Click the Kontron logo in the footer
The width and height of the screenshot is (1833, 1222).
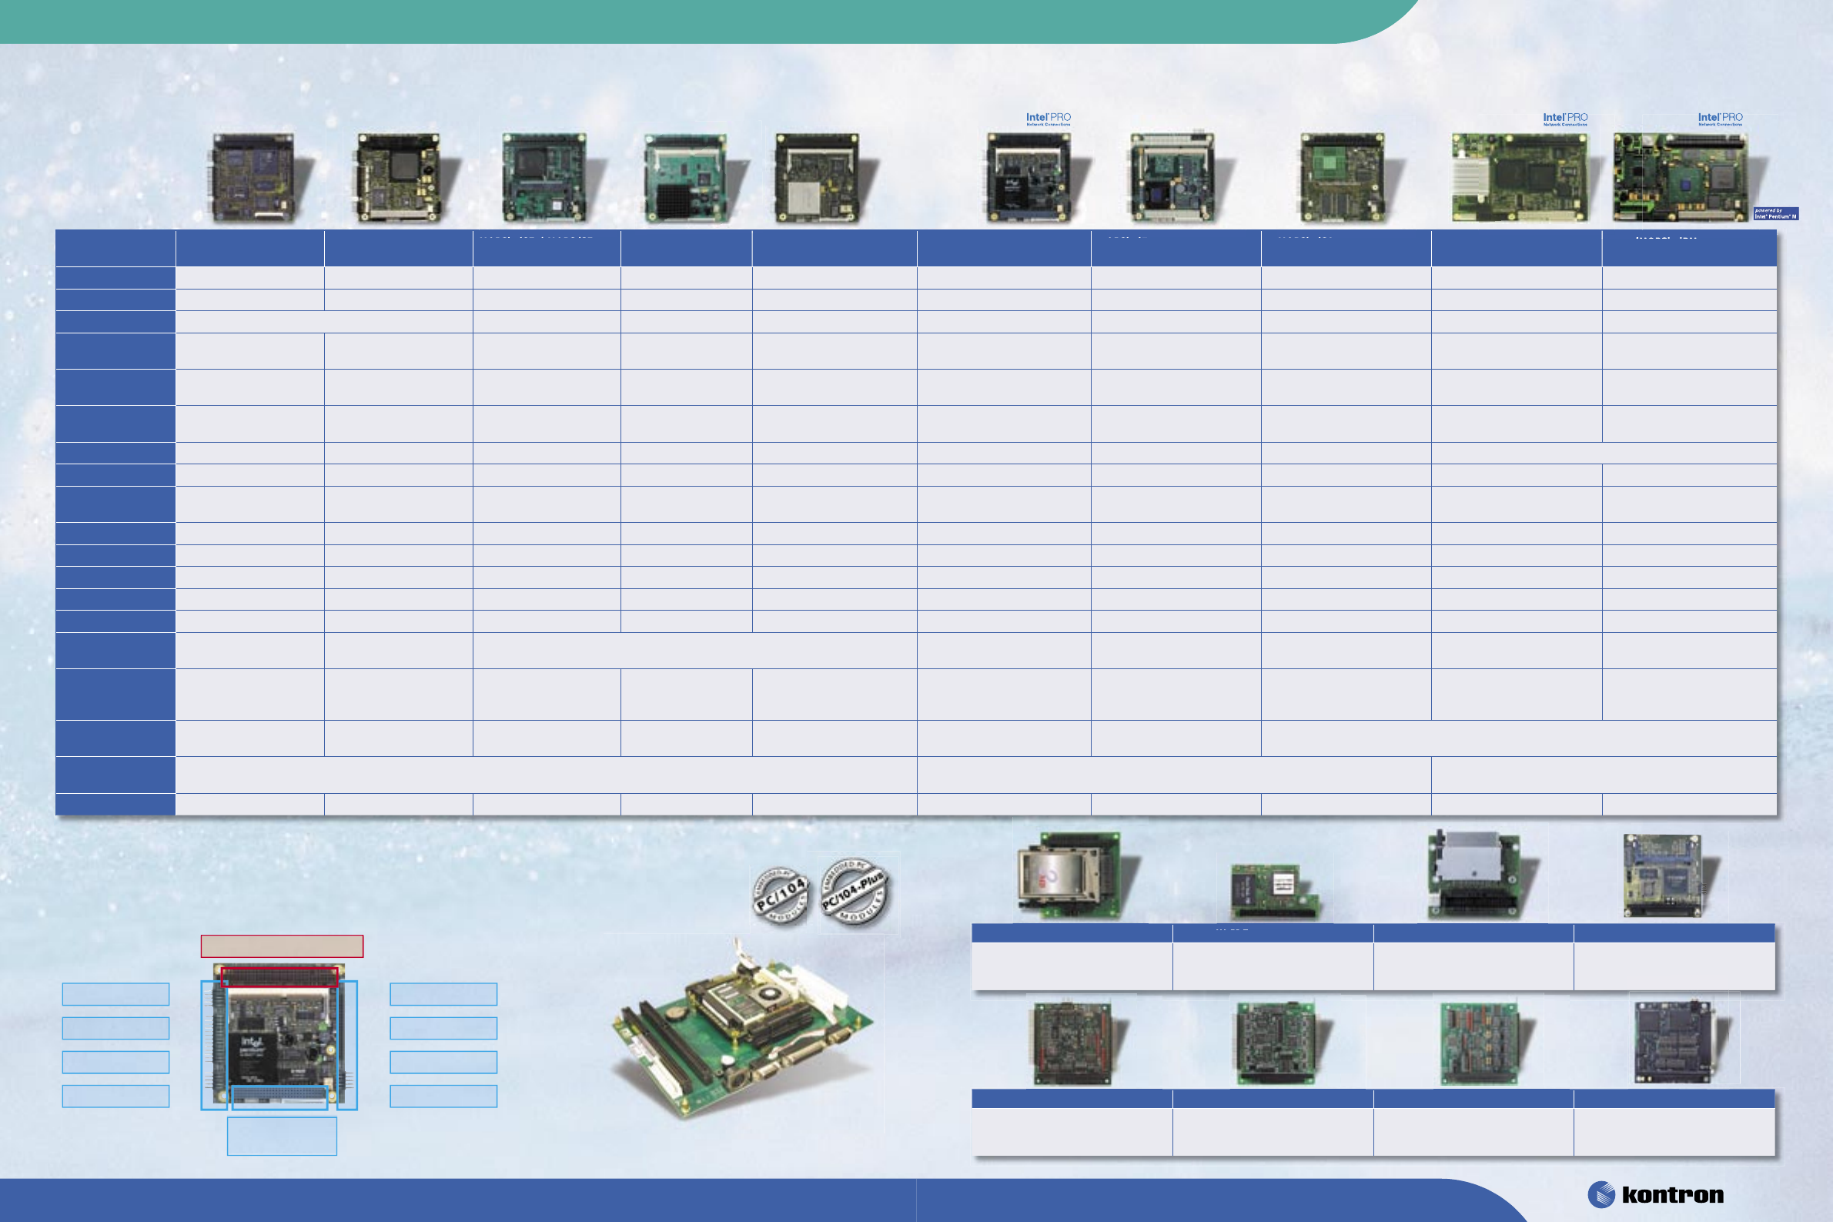tap(1656, 1195)
